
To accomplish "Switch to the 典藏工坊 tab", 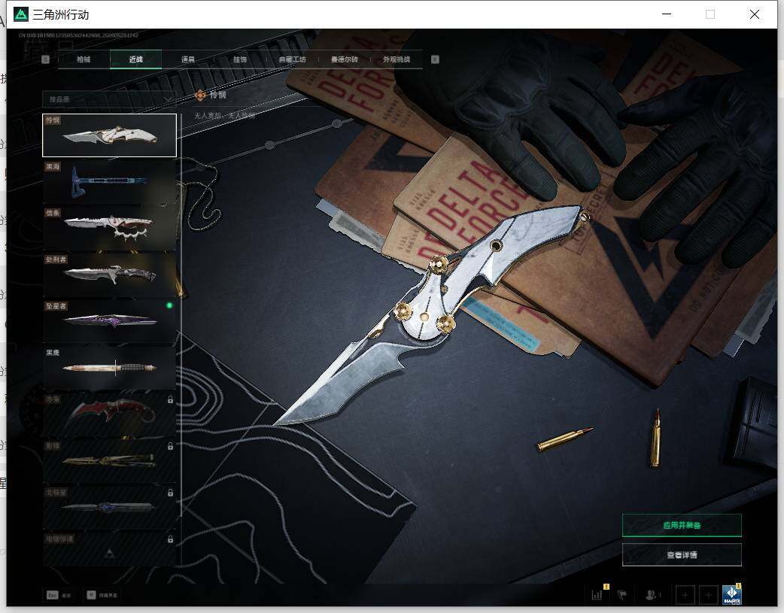I will tap(292, 59).
